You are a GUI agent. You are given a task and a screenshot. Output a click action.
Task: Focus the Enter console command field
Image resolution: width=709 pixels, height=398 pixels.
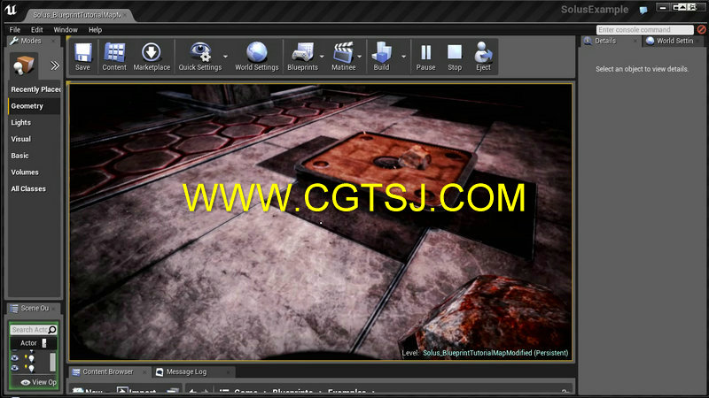[645, 30]
